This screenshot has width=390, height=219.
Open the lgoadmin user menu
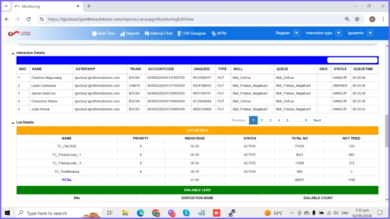click(370, 33)
